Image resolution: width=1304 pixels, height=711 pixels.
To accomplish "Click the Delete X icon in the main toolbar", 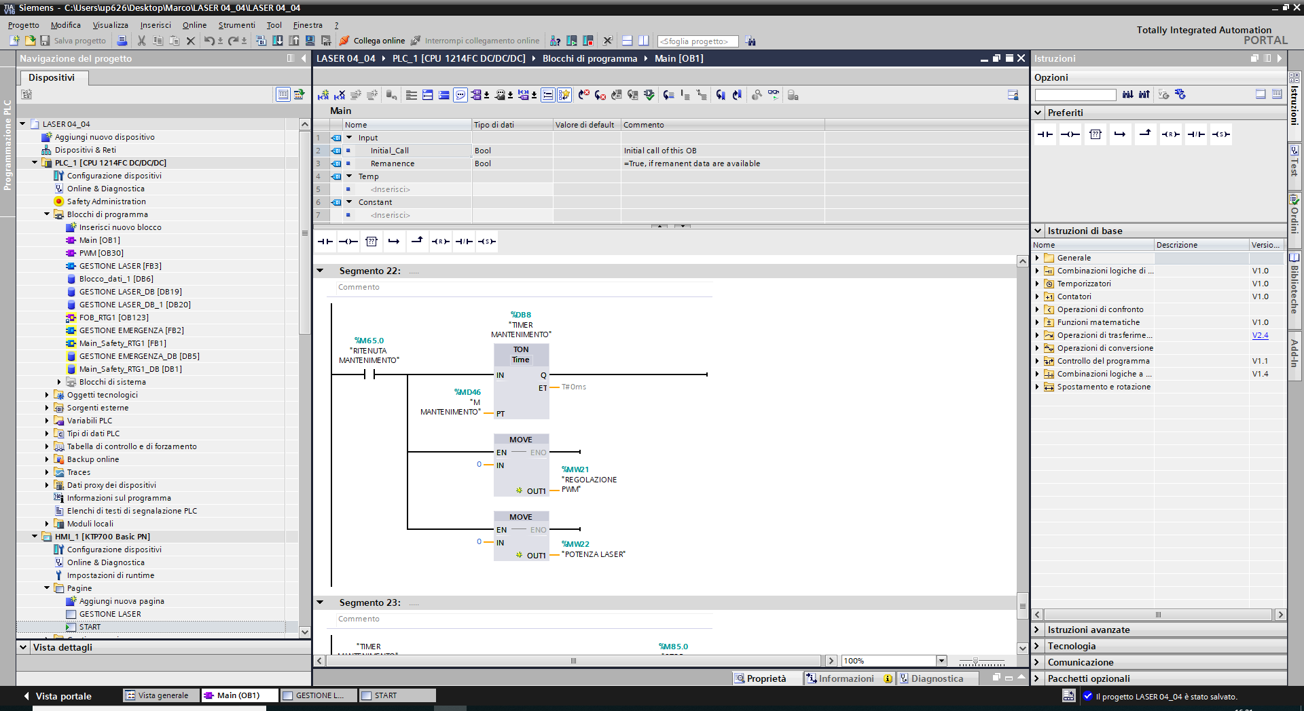I will pos(191,41).
